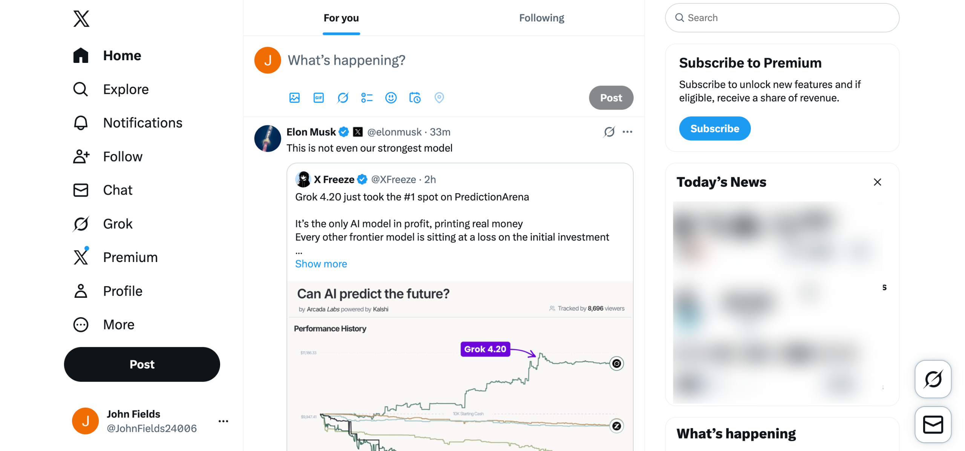
Task: Open the emoji picker in composer
Action: click(x=391, y=98)
